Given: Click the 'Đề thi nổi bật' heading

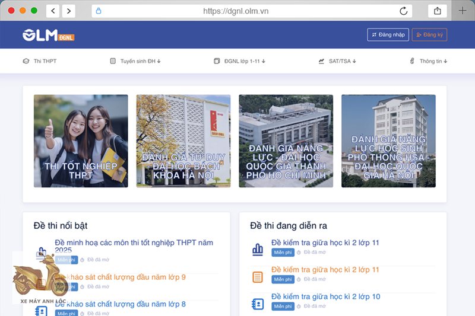Looking at the screenshot, I should click(x=61, y=225).
